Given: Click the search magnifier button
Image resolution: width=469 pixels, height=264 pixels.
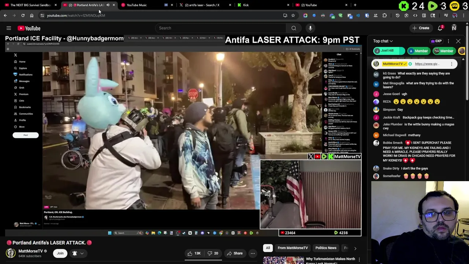Looking at the screenshot, I should click(293, 28).
